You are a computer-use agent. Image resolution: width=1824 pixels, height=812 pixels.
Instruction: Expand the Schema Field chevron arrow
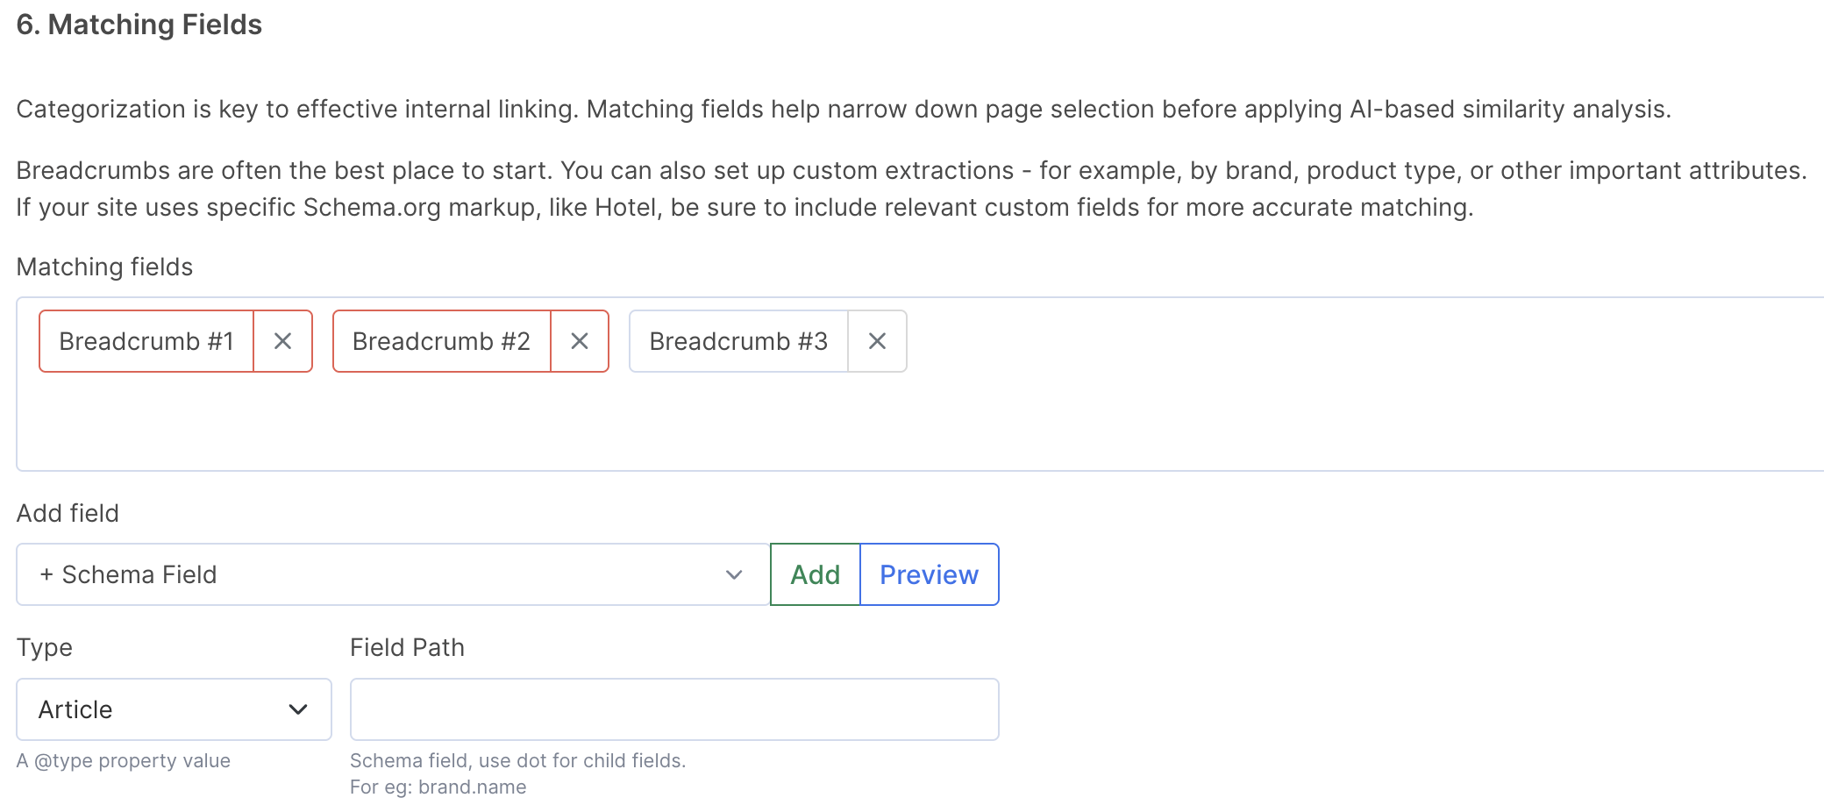coord(734,574)
